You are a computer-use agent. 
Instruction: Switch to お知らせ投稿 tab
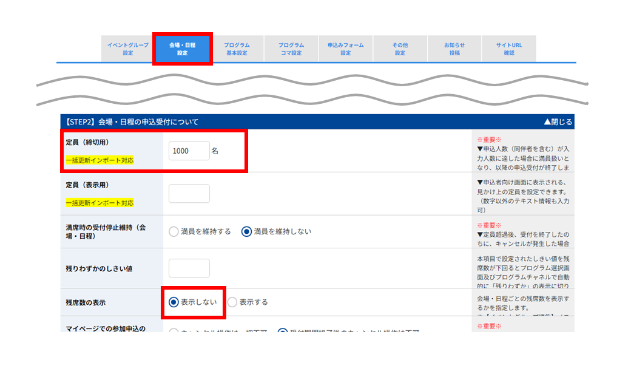(454, 49)
